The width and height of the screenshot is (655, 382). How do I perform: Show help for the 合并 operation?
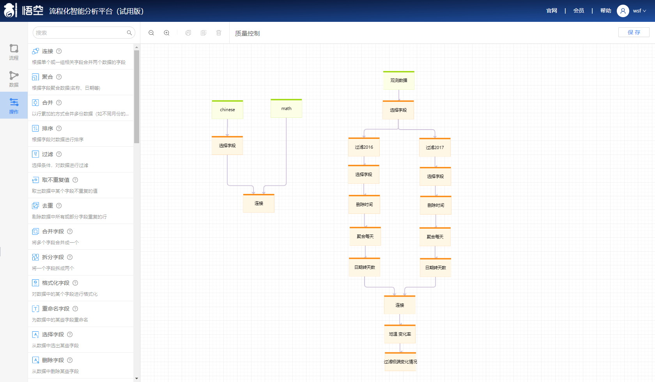(x=59, y=103)
